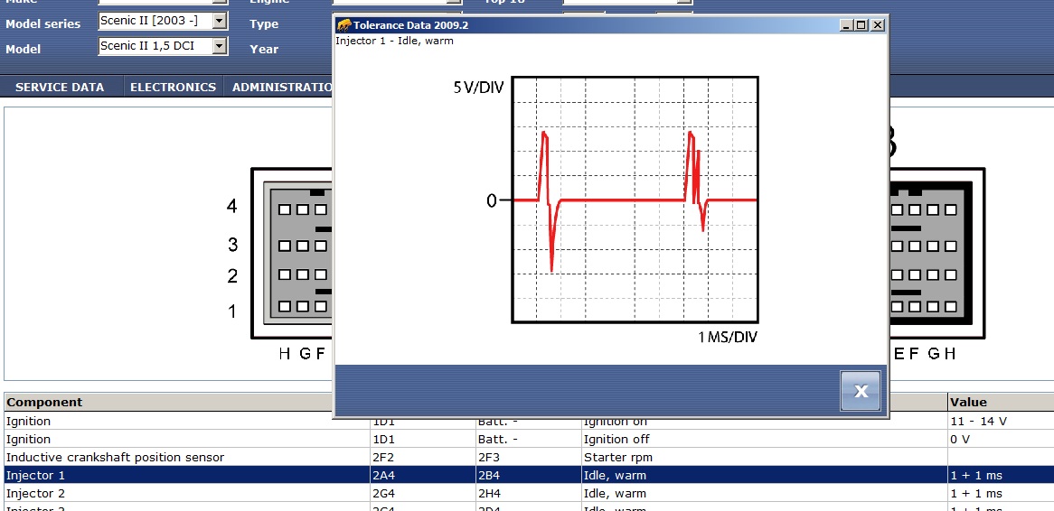Click the 'Injector 1 - Idle, warm' caption
This screenshot has height=511, width=1054.
click(394, 41)
